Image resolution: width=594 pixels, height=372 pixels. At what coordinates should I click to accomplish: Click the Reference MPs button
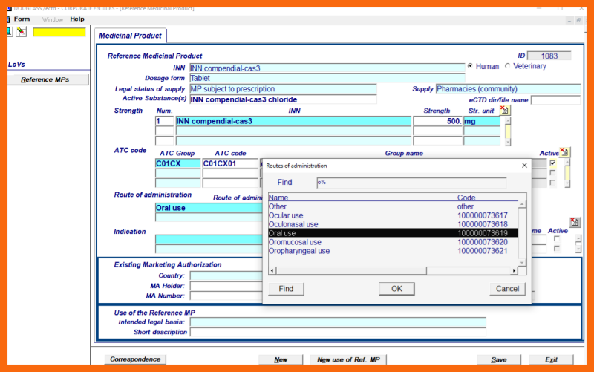48,79
